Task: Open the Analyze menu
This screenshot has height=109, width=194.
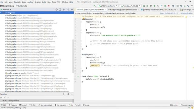Action: coord(30,2)
